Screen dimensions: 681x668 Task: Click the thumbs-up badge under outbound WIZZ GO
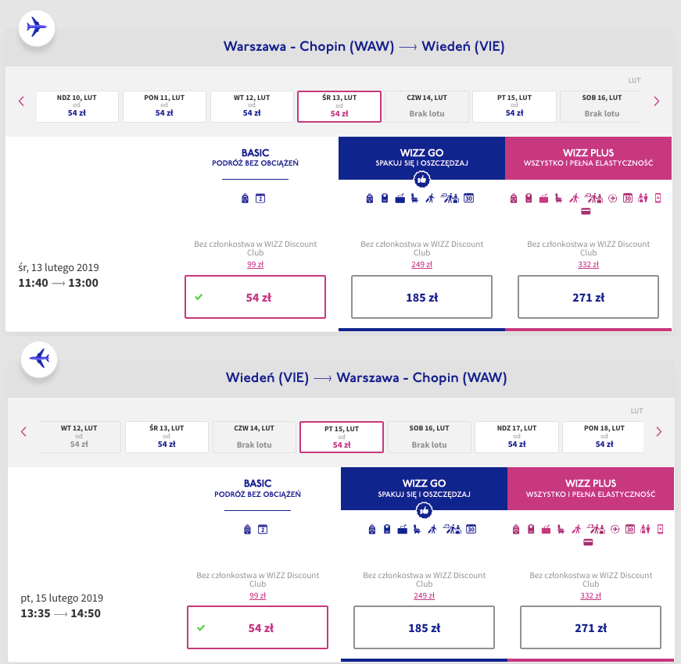click(x=421, y=179)
